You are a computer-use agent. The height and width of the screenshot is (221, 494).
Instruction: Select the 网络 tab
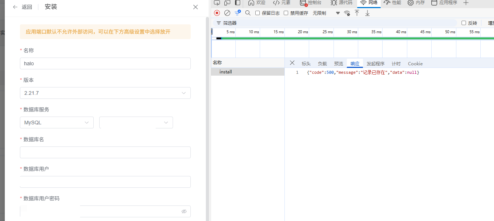pyautogui.click(x=369, y=3)
